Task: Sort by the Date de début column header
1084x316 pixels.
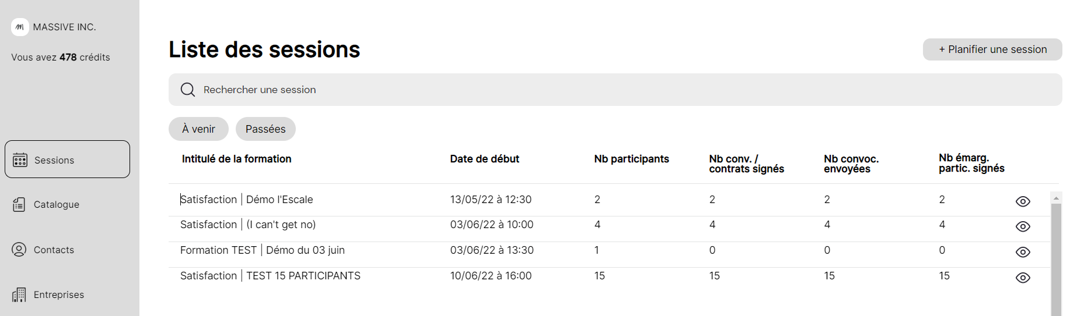Action: [484, 159]
